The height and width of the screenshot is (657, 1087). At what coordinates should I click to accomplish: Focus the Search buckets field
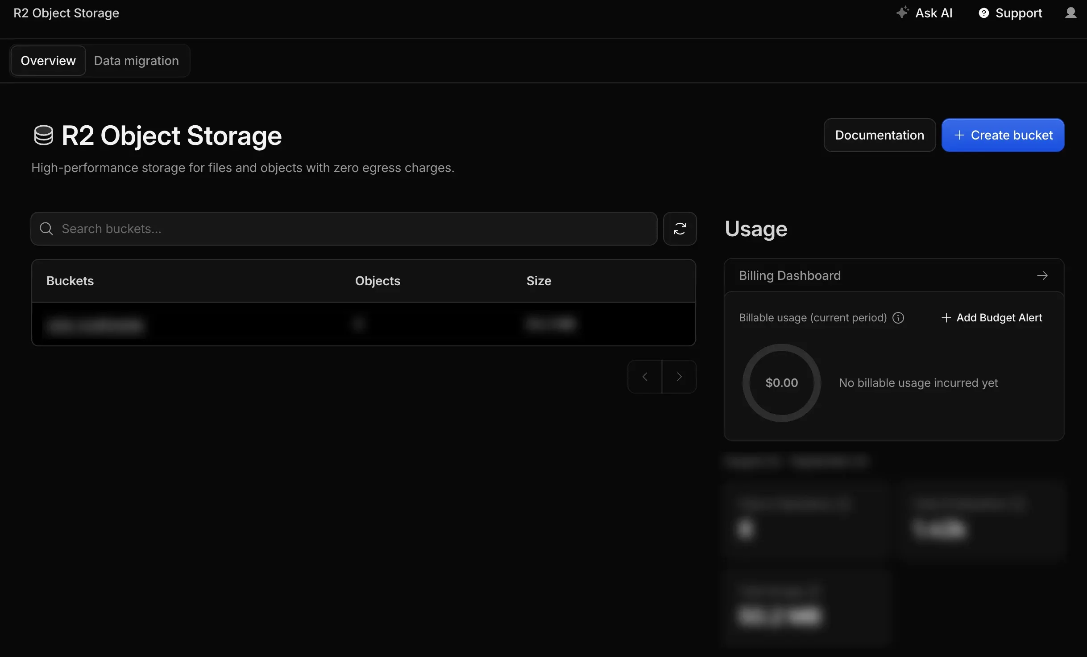(x=344, y=229)
